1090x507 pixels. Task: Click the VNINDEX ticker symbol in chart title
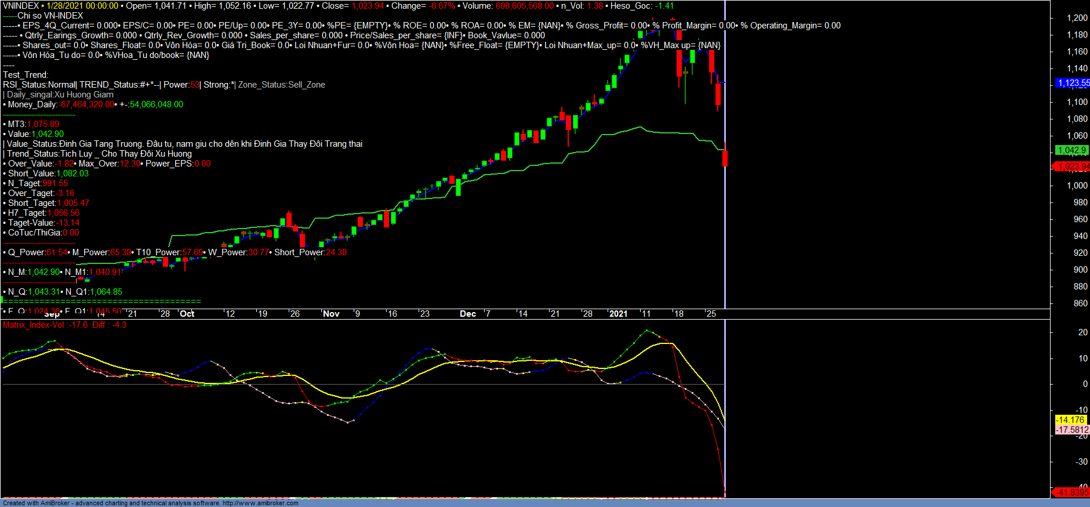click(x=21, y=6)
